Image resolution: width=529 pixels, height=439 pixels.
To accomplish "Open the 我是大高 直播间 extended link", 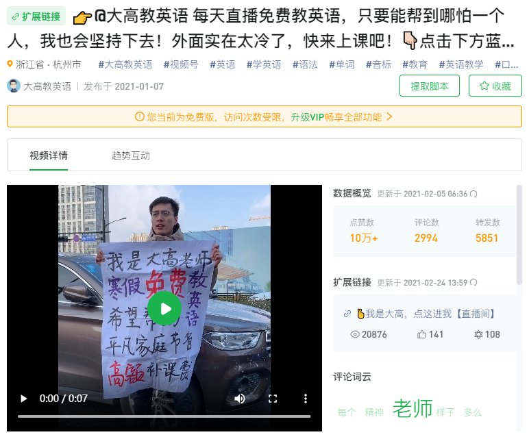I will point(426,314).
